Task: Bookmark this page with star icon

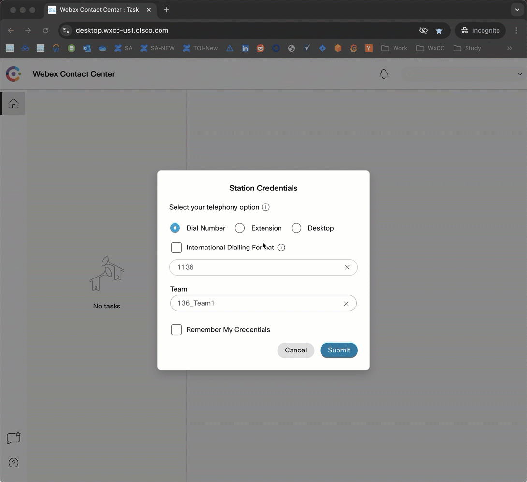Action: [x=439, y=30]
